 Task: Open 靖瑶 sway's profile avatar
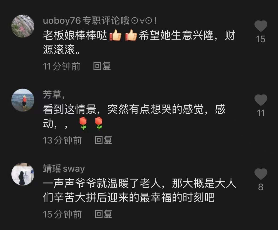click(23, 174)
